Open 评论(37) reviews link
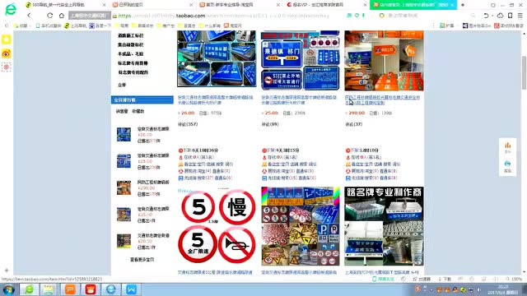The width and height of the screenshot is (527, 296). point(353,124)
